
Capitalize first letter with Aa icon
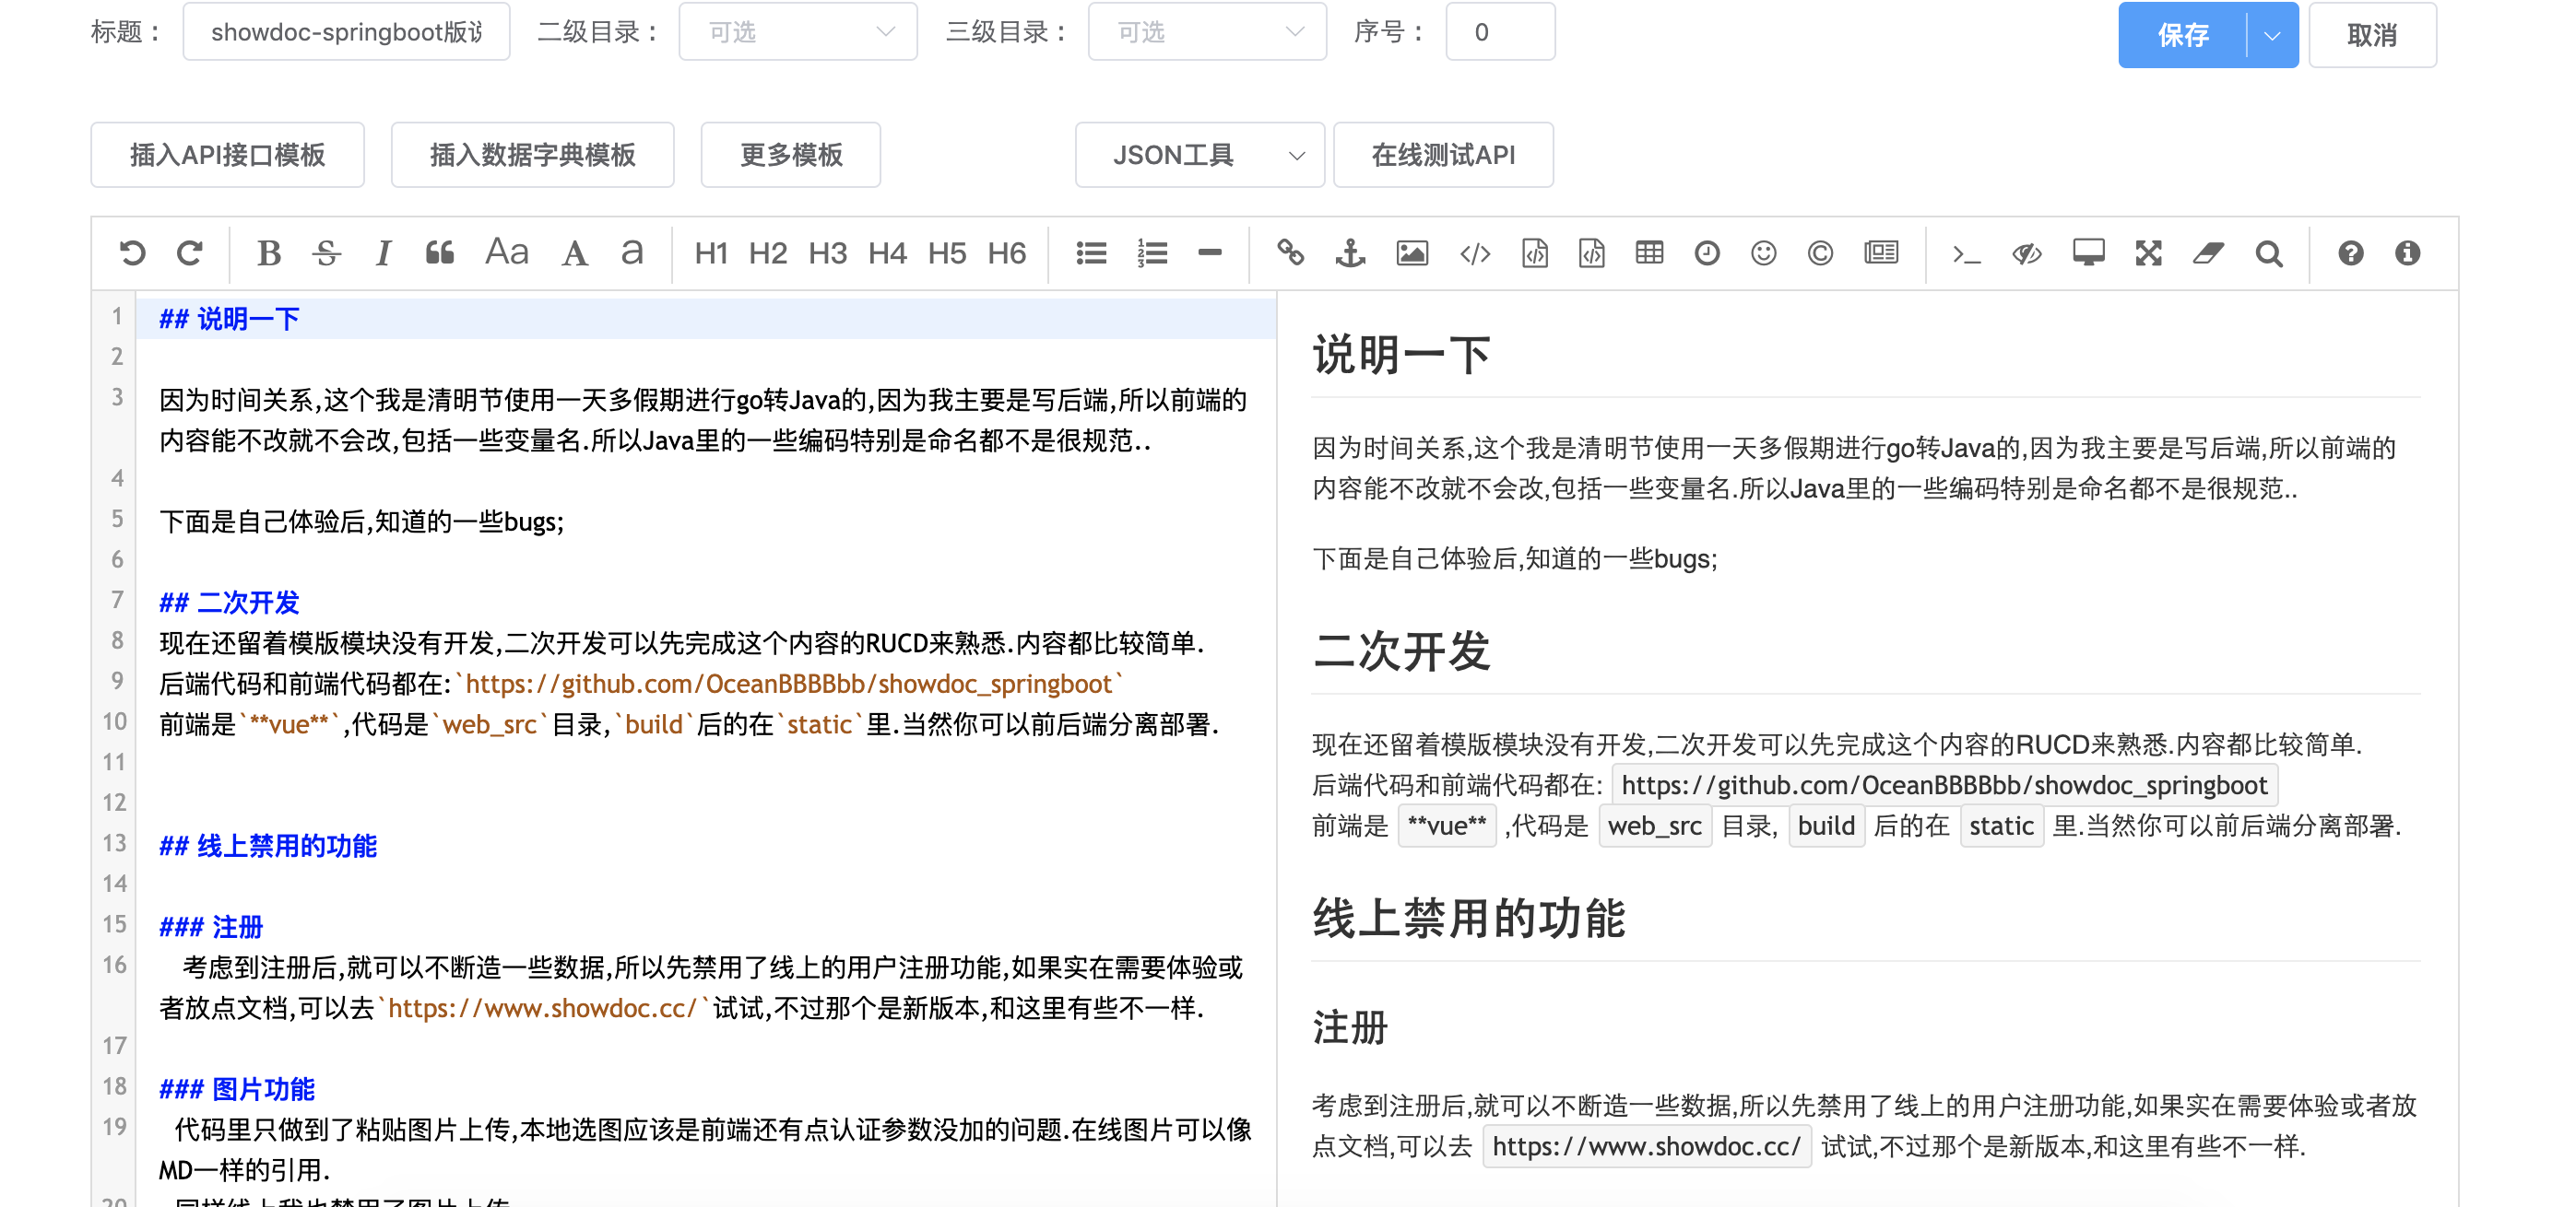pyautogui.click(x=507, y=252)
